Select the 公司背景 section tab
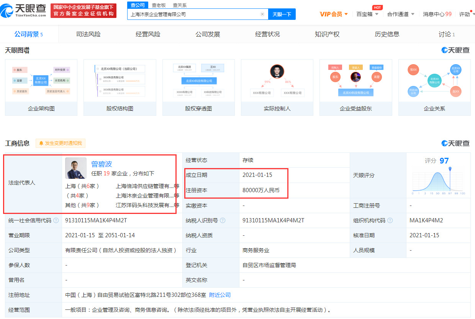475x319 pixels. coord(29,34)
